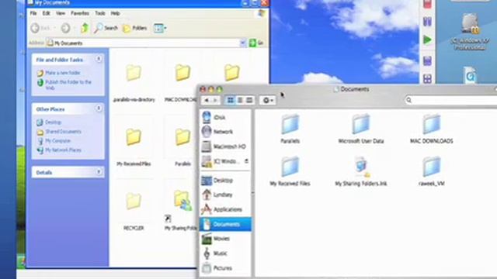Open Tools menu in My Documents window
The width and height of the screenshot is (497, 279).
tap(100, 13)
